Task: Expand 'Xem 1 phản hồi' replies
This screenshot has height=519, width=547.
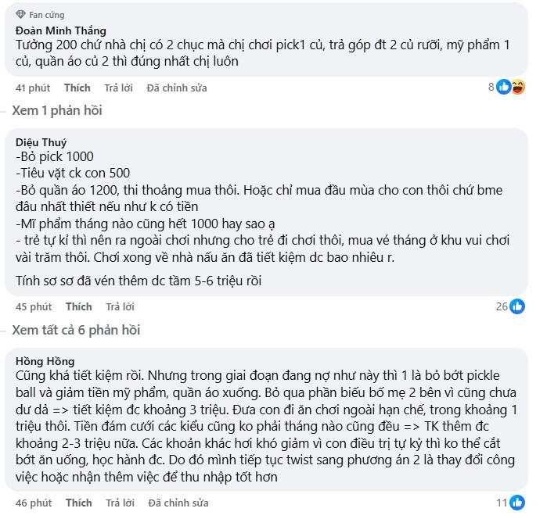Action: point(57,110)
